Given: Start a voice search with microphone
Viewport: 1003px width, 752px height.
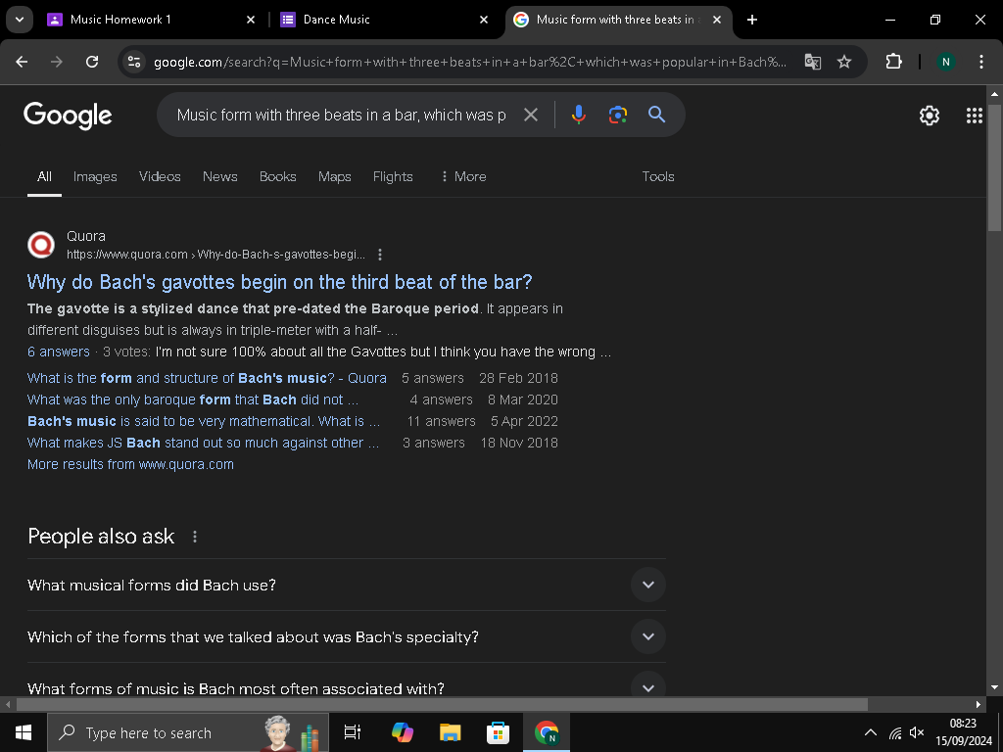Looking at the screenshot, I should coord(578,116).
